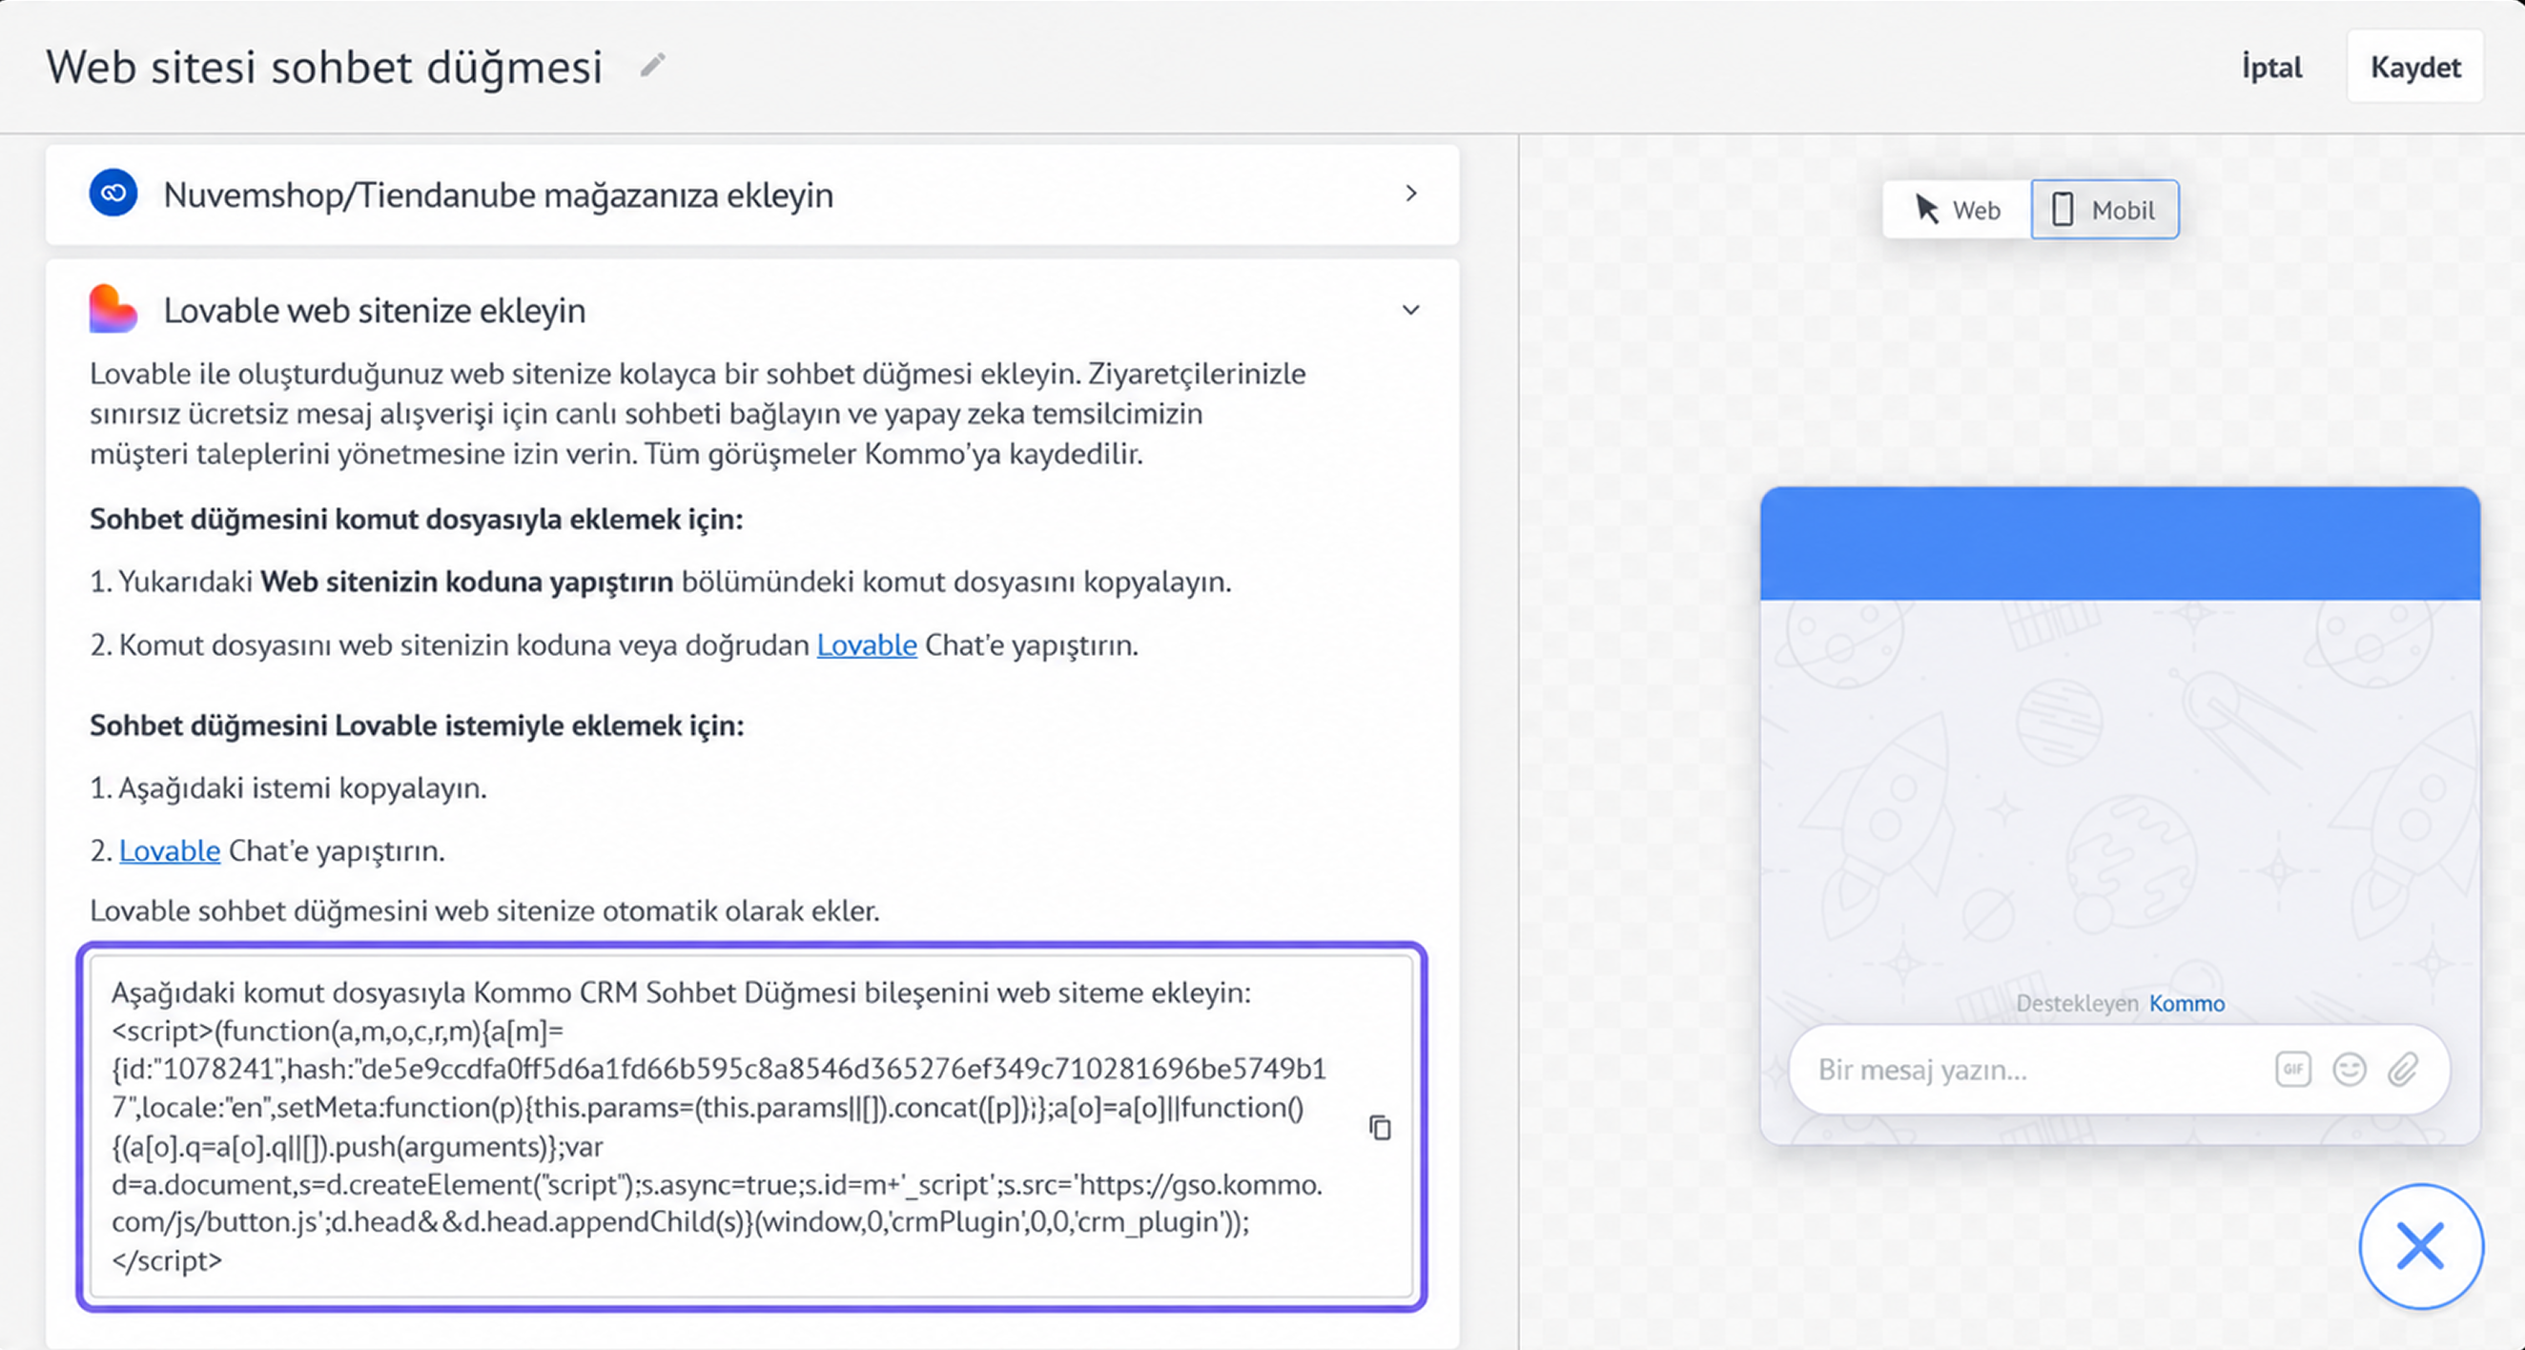Viewport: 2525px width, 1350px height.
Task: Collapse the Lovable section chevron
Action: [1410, 310]
